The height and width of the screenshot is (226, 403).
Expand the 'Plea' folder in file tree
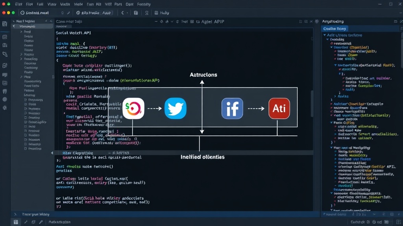pos(21,77)
